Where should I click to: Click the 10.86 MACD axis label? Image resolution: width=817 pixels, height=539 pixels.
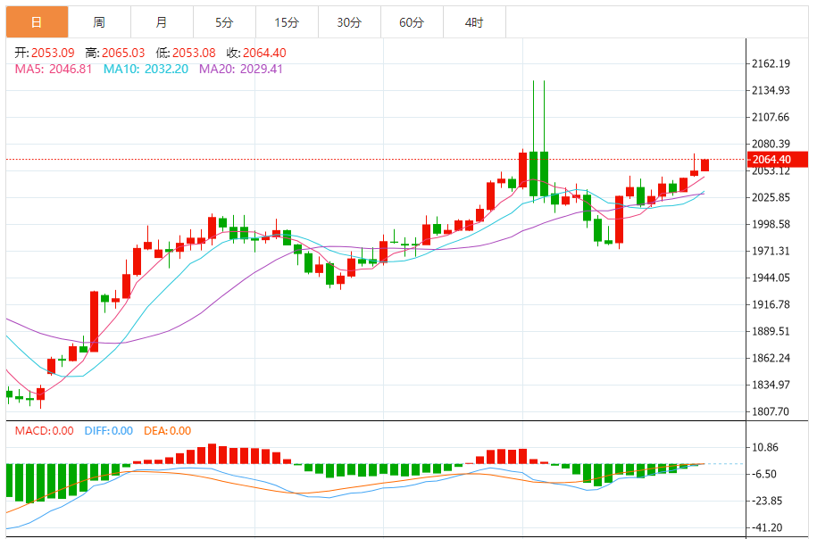click(765, 447)
